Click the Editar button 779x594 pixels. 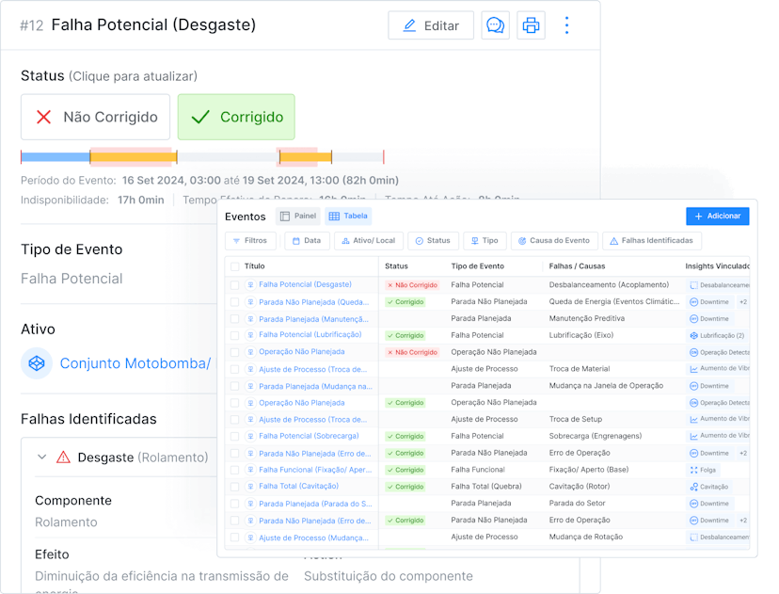[x=431, y=25]
